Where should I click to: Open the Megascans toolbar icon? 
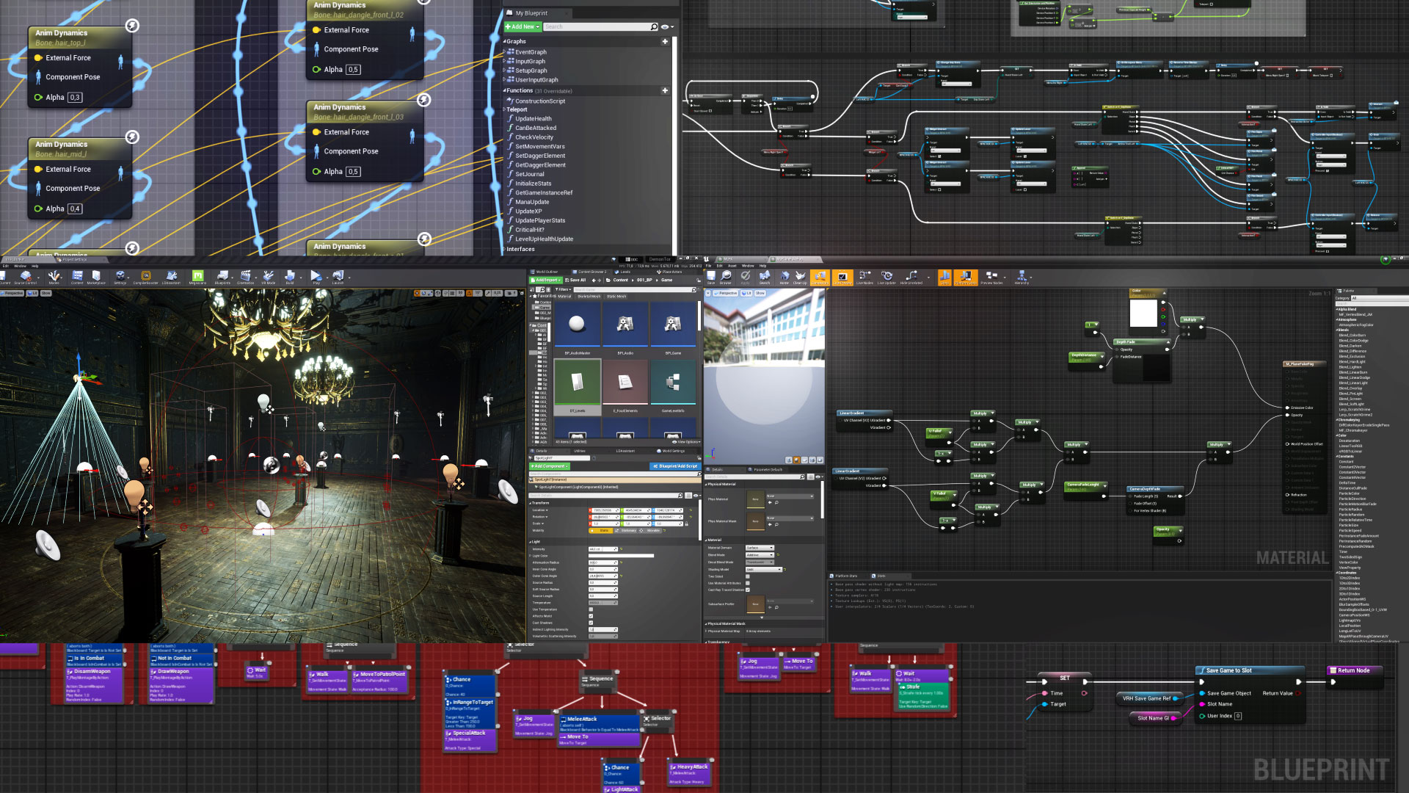pos(197,276)
